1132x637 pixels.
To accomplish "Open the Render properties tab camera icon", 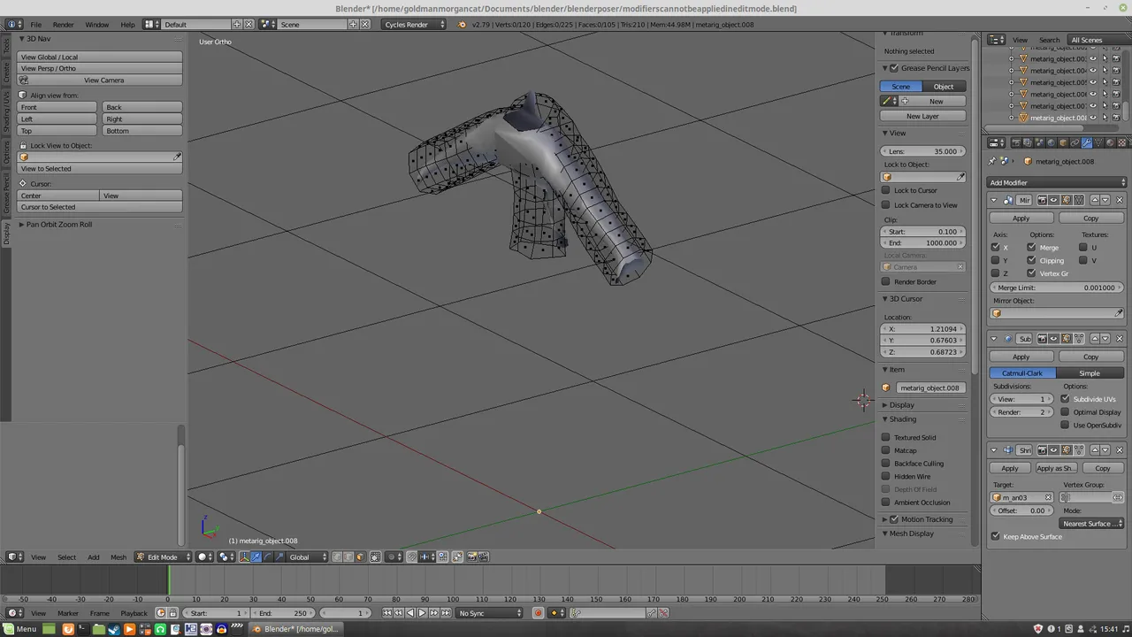I will click(1016, 142).
